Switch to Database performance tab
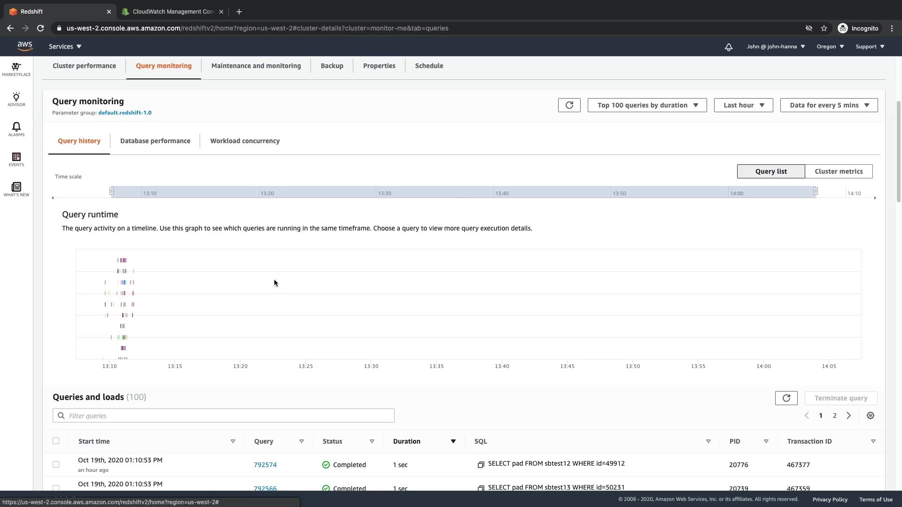 (155, 141)
